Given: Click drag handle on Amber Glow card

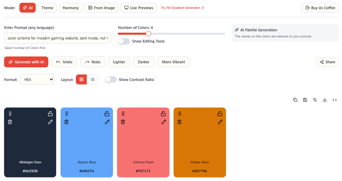Looking at the screenshot, I should [179, 114].
